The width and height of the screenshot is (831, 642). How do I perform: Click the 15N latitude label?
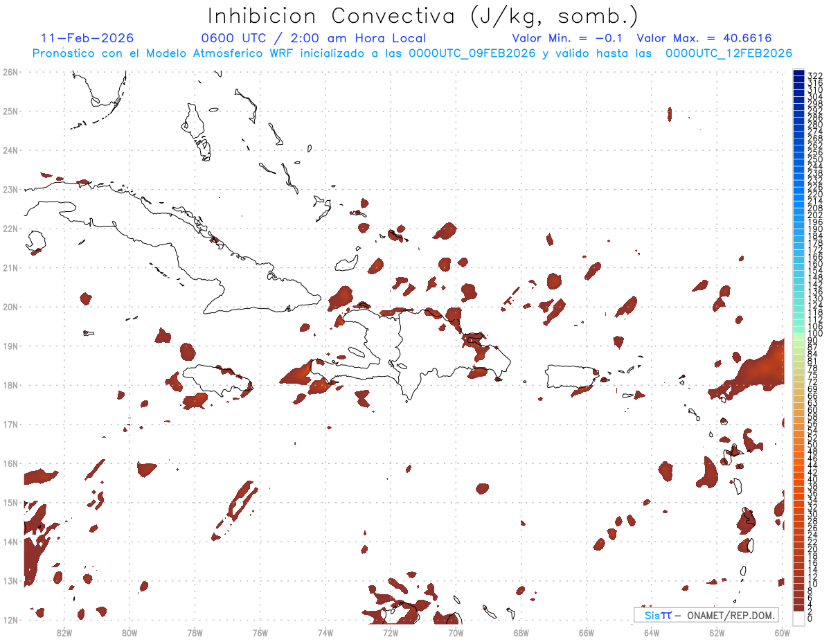pos(10,502)
